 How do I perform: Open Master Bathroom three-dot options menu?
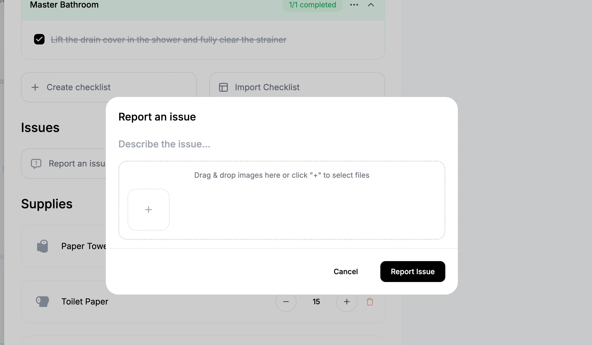pyautogui.click(x=354, y=5)
